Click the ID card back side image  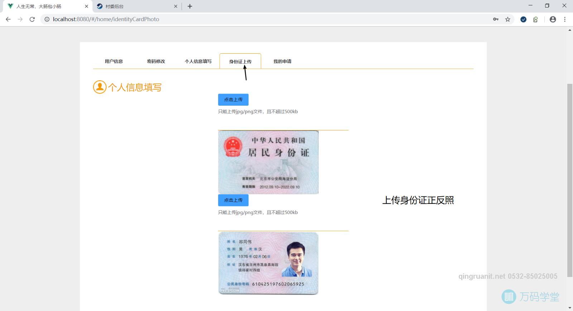point(268,162)
